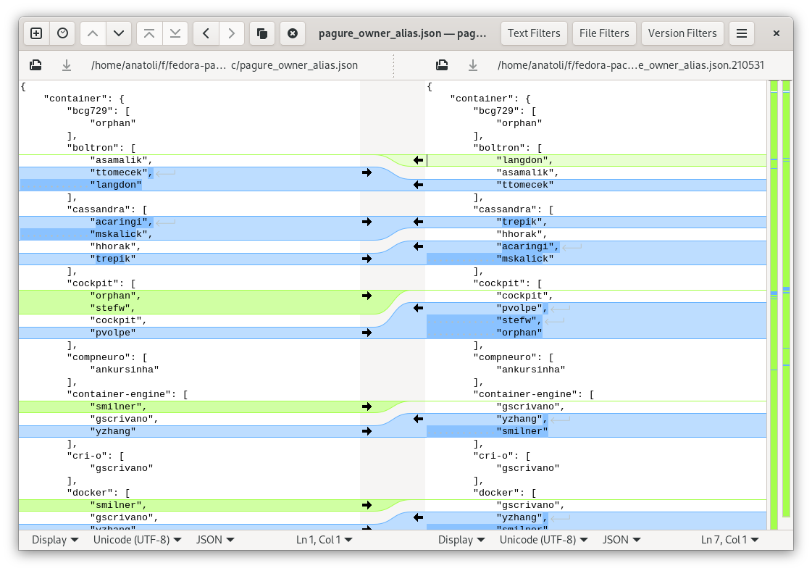Viewport: 812px width, 571px height.
Task: Push container-engine "smilner" chunk right
Action: (367, 407)
